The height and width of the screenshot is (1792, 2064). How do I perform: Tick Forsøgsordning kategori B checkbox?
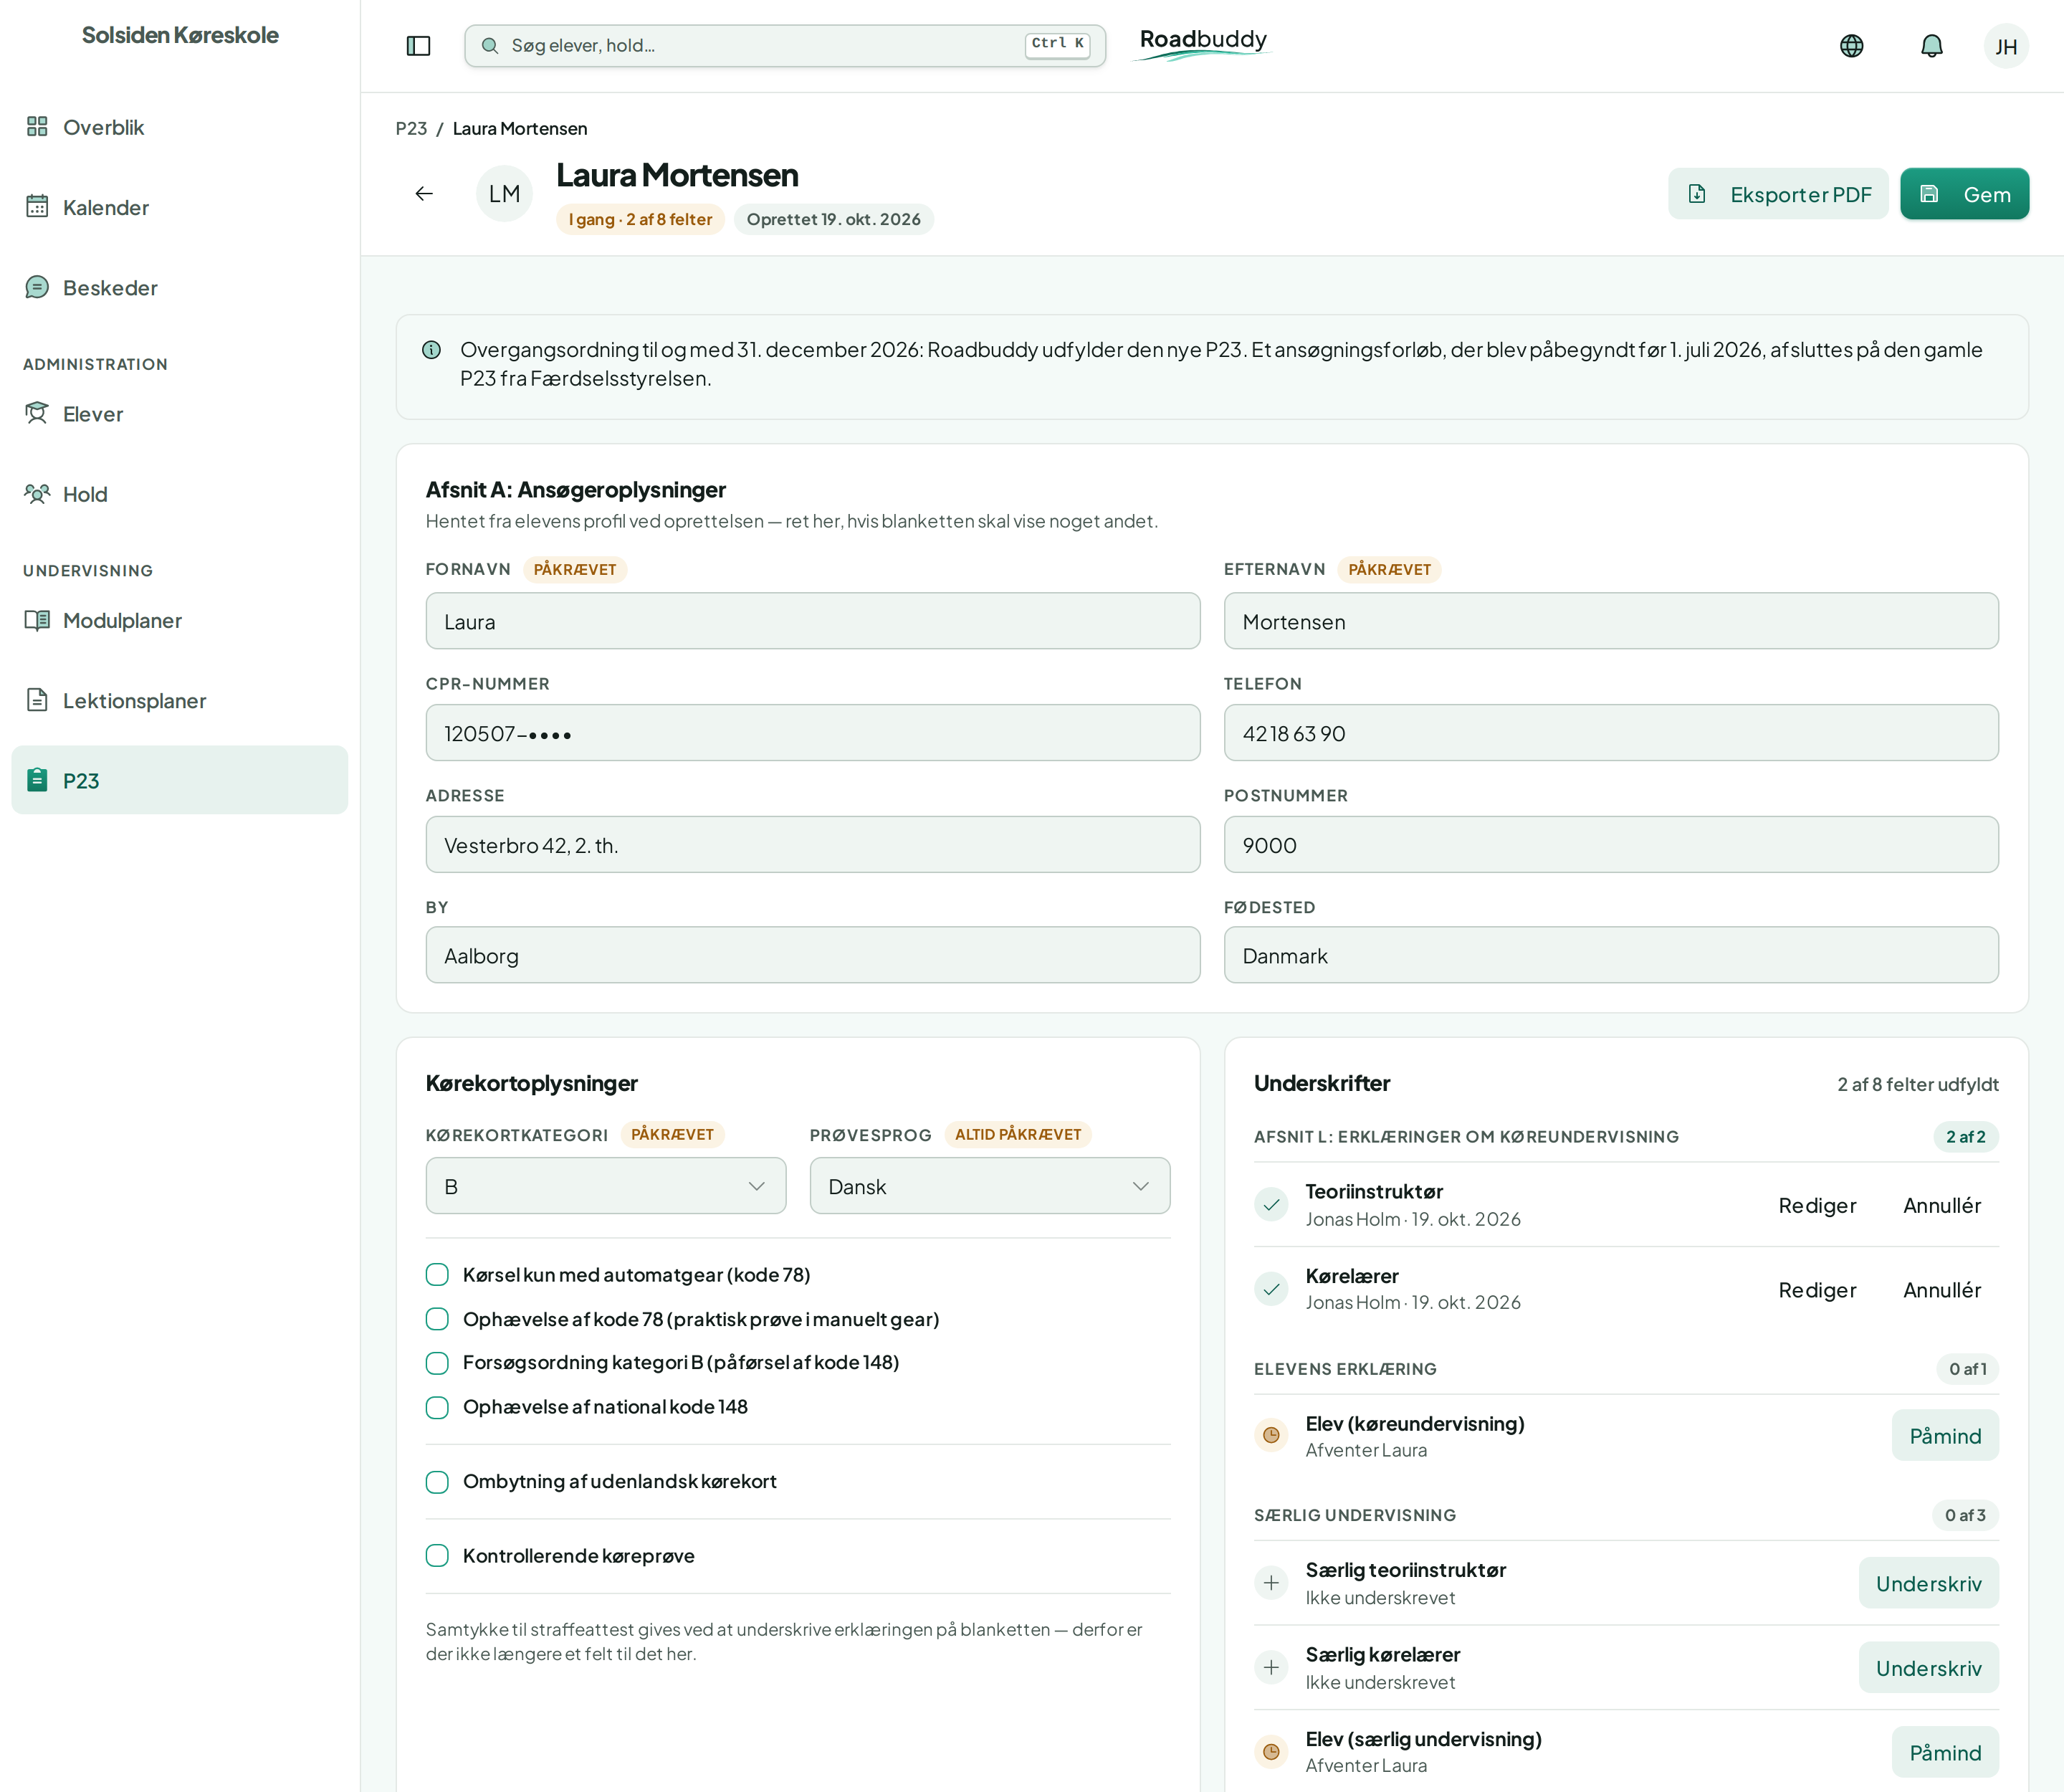[437, 1363]
